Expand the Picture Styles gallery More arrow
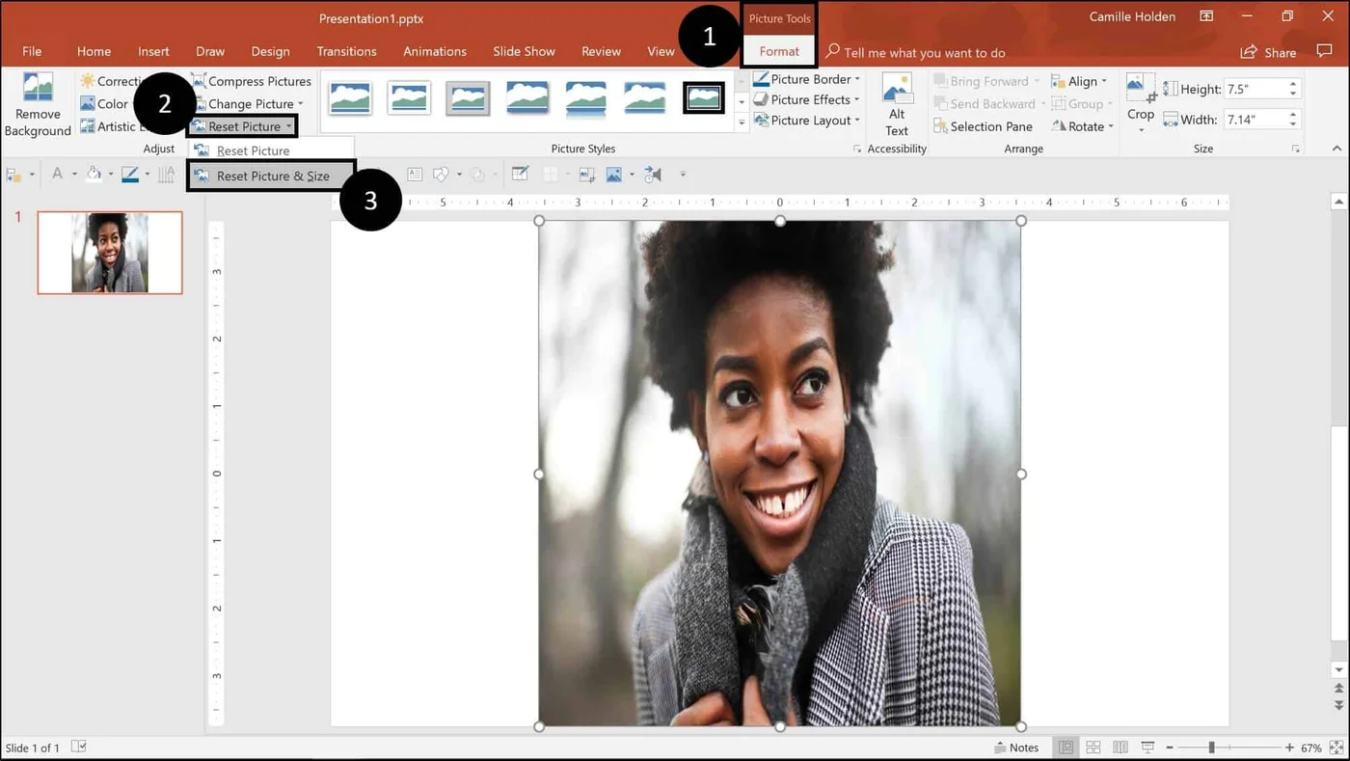Viewport: 1350px width, 761px height. (x=742, y=122)
